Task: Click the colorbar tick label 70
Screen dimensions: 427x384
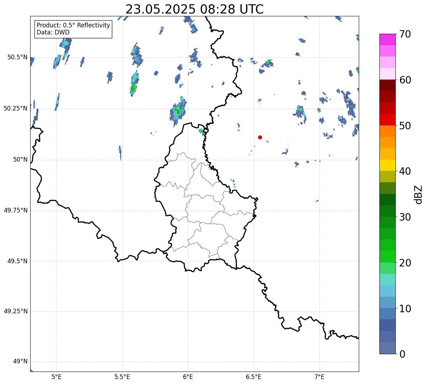Action: point(405,34)
